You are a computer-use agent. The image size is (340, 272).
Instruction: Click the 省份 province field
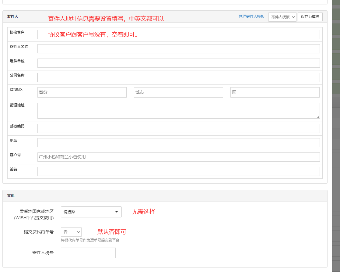pos(82,92)
